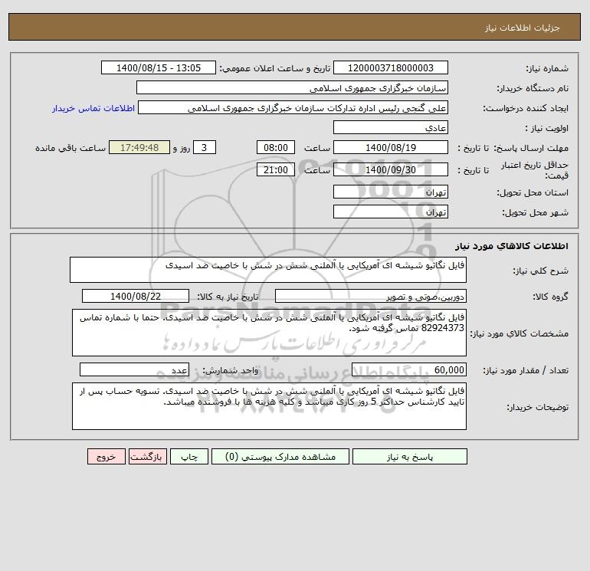Click the remaining time field 17:49:48
Screen dimensions: 590x571
click(x=139, y=148)
